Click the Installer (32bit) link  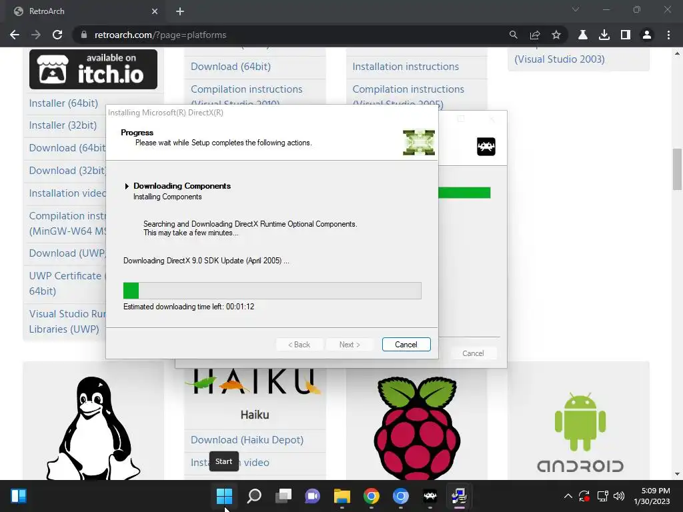click(63, 125)
